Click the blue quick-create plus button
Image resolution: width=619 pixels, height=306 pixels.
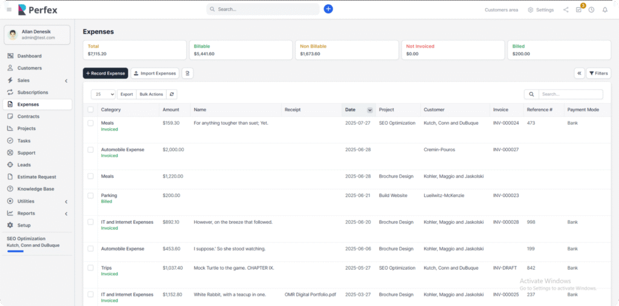click(328, 8)
